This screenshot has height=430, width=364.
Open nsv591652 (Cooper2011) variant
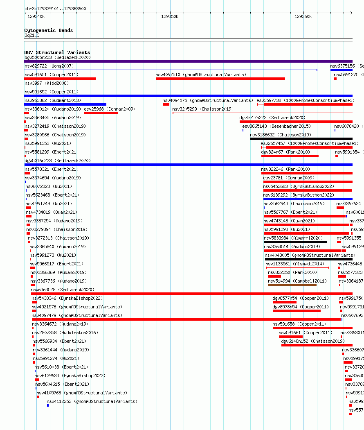coord(52,92)
